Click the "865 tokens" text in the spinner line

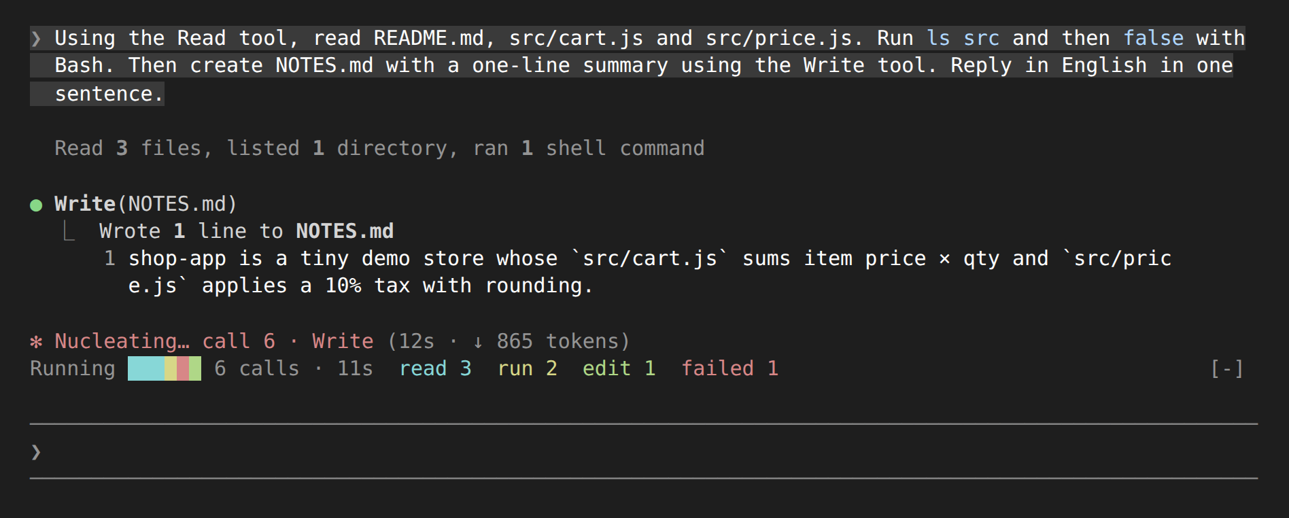(557, 341)
